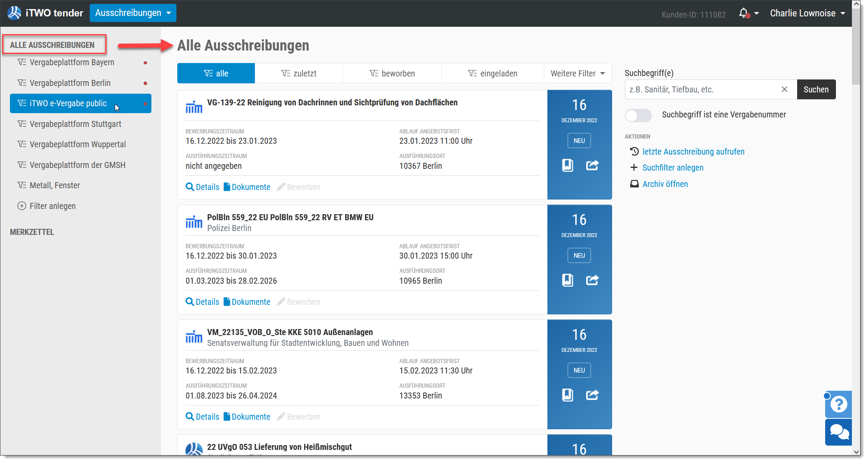Select Vergabeplattform der GMSH filter
This screenshot has height=462, width=867.
[81, 165]
